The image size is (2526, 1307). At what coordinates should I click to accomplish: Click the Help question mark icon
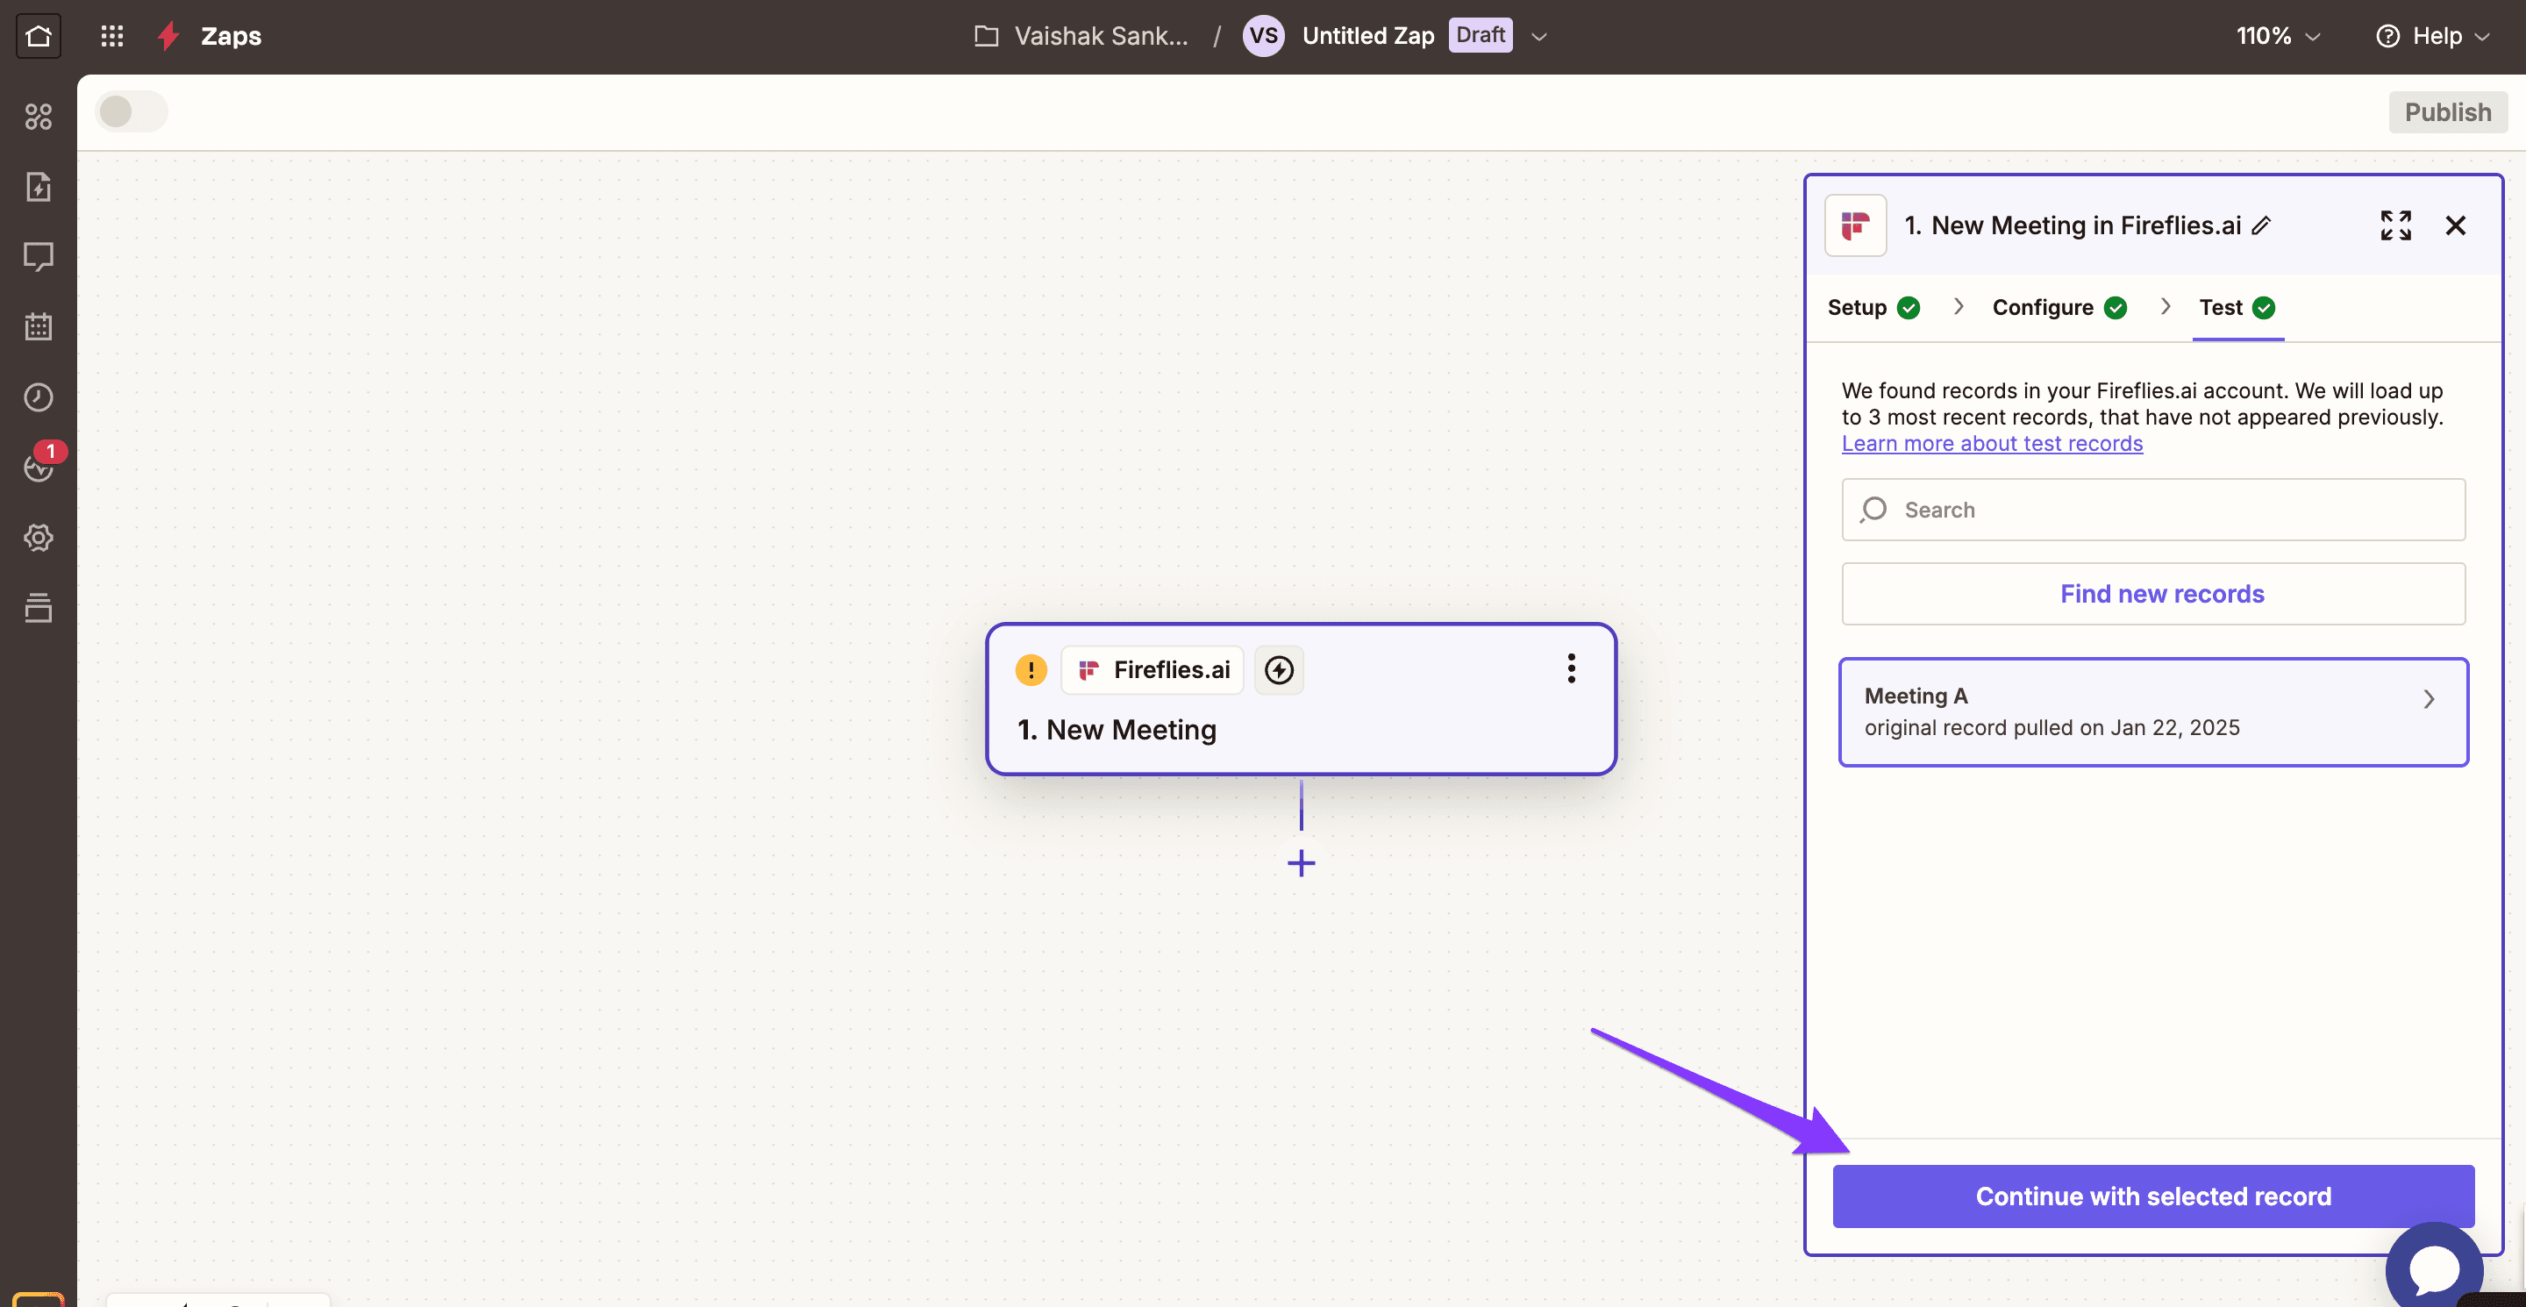coord(2387,36)
